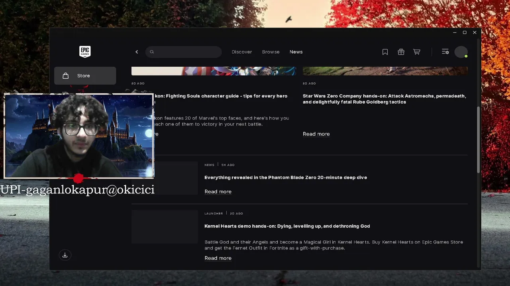This screenshot has width=510, height=286.
Task: Click the news page vertical scrollbar
Action: click(478, 140)
